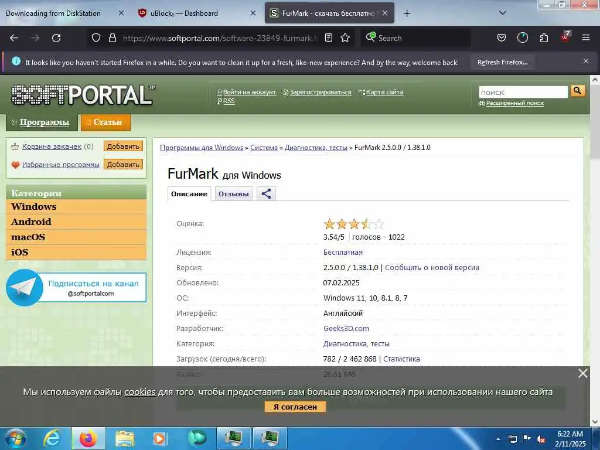Viewport: 600px width, 450px height.
Task: Open the Статьи section tab
Action: [105, 122]
